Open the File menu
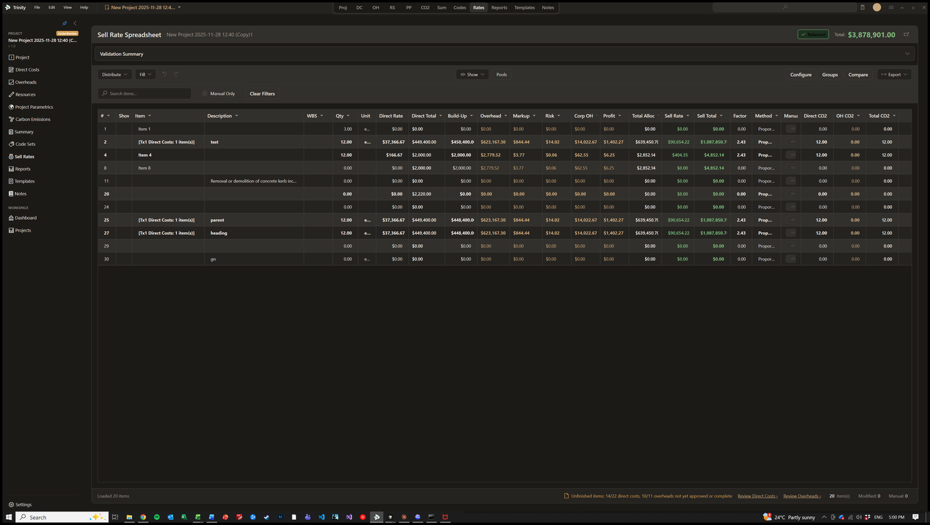The height and width of the screenshot is (525, 930). (x=37, y=8)
